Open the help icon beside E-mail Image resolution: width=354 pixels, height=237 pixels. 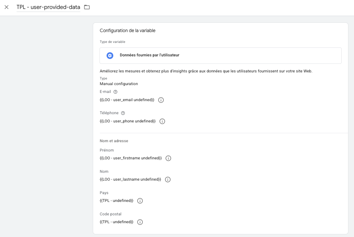[116, 92]
